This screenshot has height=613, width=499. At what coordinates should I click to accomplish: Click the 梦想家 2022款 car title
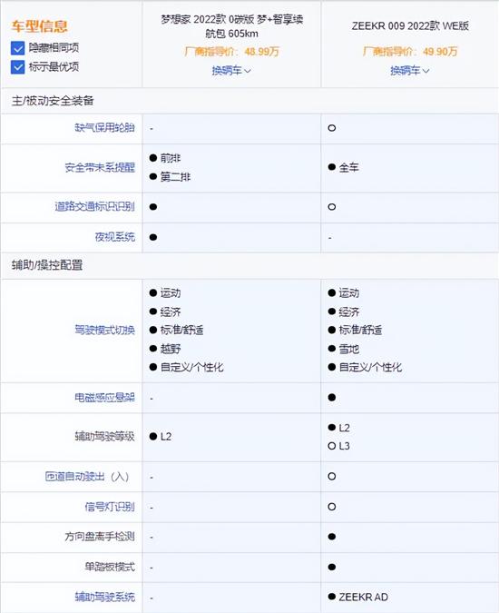tap(232, 26)
